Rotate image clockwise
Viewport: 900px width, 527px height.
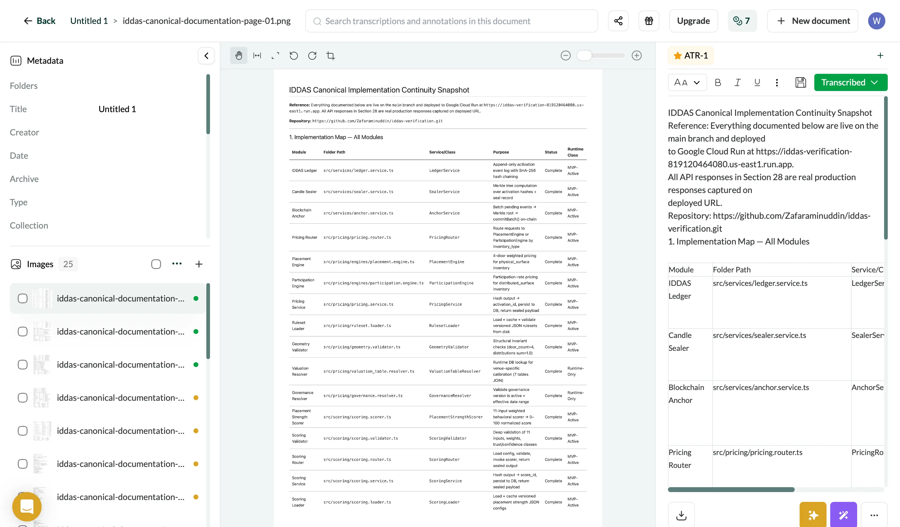[312, 55]
